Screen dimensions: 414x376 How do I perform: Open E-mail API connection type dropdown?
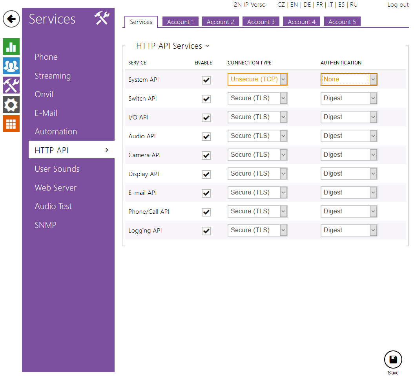[257, 193]
